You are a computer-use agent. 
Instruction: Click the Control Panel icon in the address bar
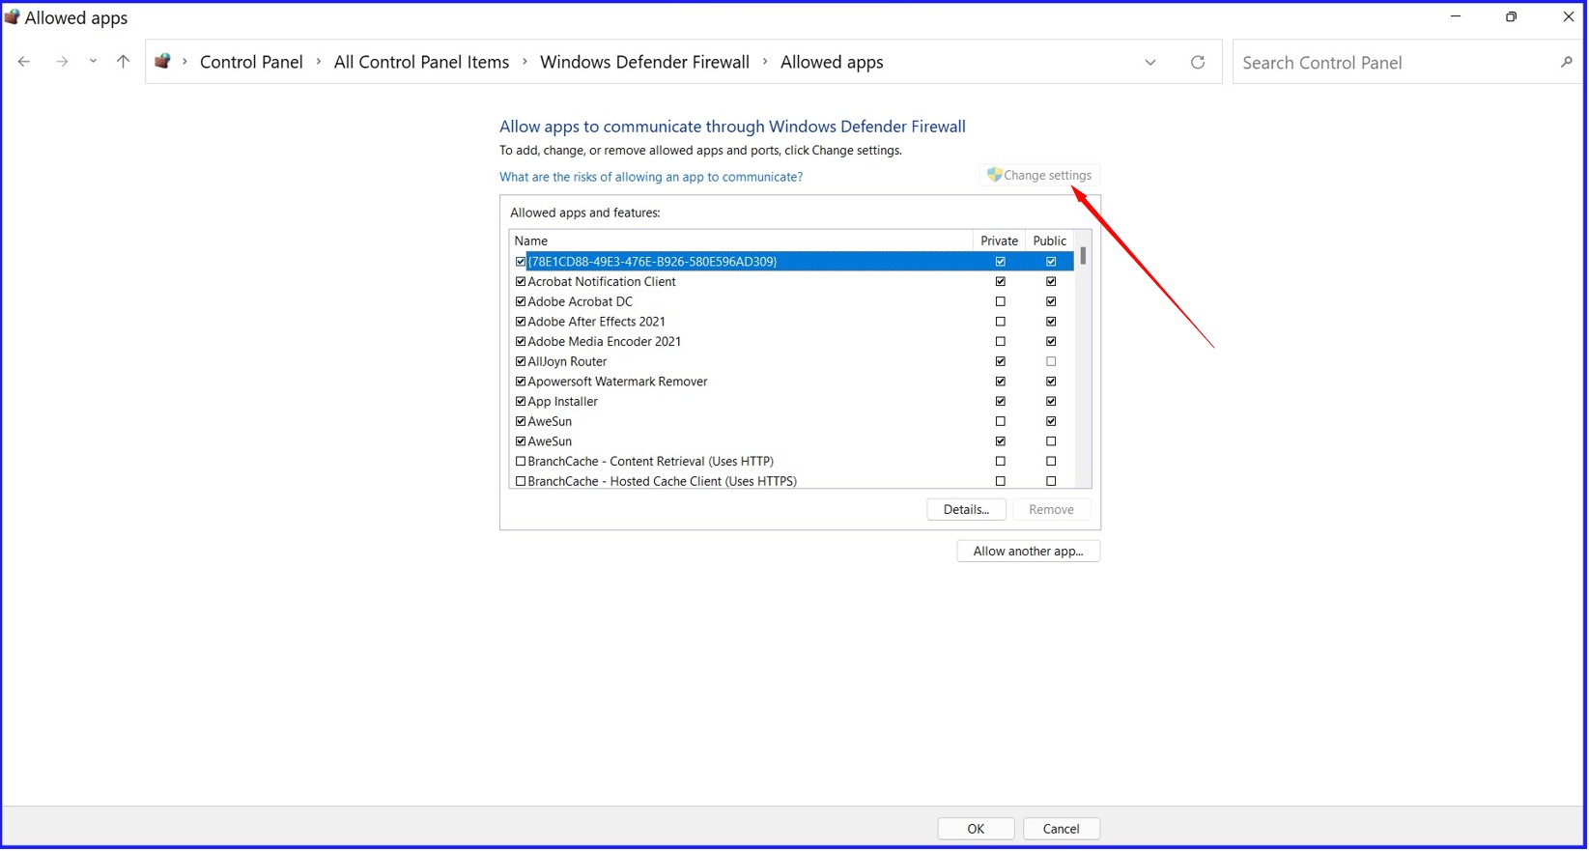click(x=162, y=62)
